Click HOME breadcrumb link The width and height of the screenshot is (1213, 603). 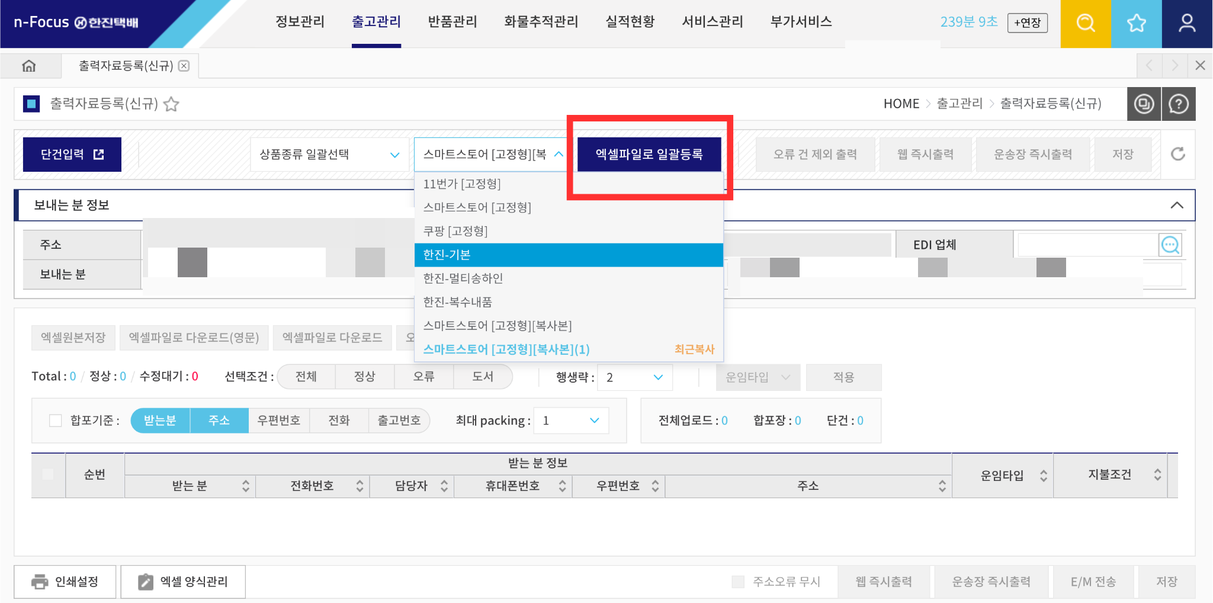tap(901, 104)
